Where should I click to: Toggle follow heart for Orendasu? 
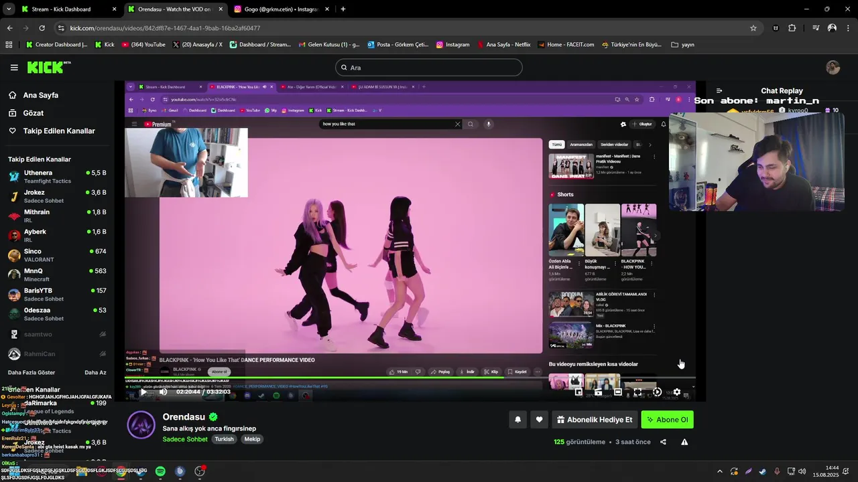point(539,420)
